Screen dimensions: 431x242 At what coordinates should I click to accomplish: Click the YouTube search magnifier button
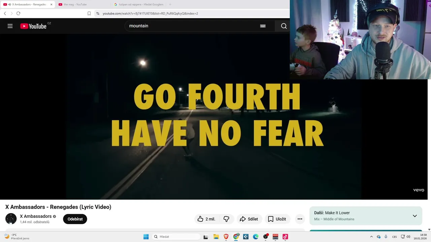[x=284, y=26]
